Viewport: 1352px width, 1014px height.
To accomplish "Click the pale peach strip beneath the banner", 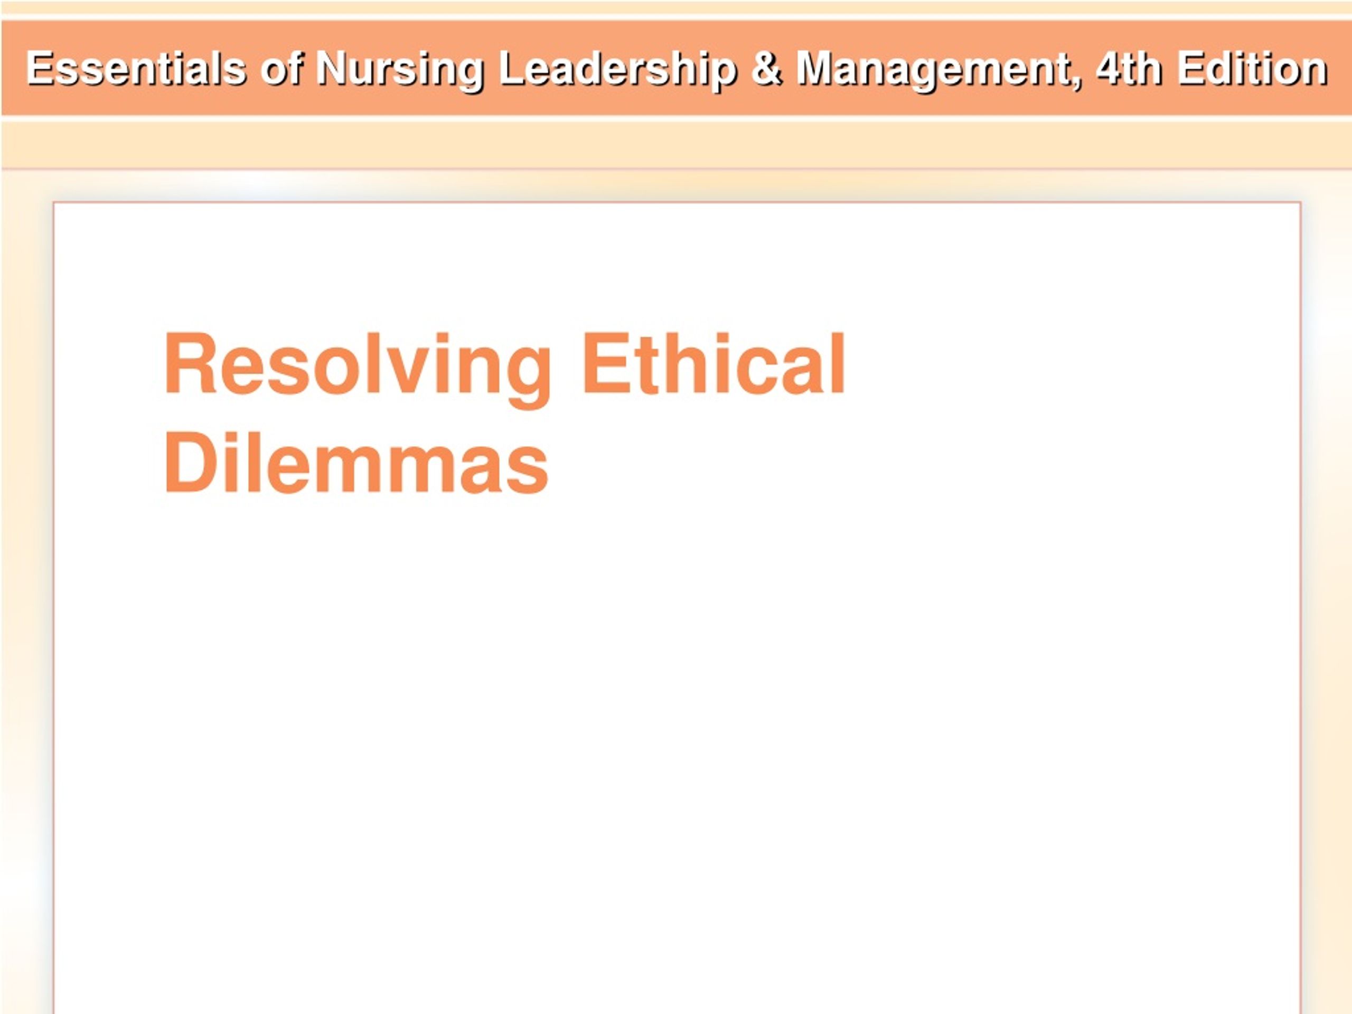I will coord(676,145).
